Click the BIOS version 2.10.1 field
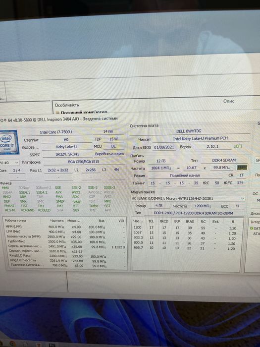The width and height of the screenshot is (260, 347). [212, 147]
